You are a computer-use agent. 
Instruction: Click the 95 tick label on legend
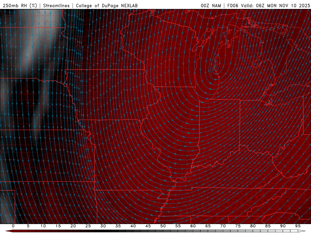pos(298,226)
